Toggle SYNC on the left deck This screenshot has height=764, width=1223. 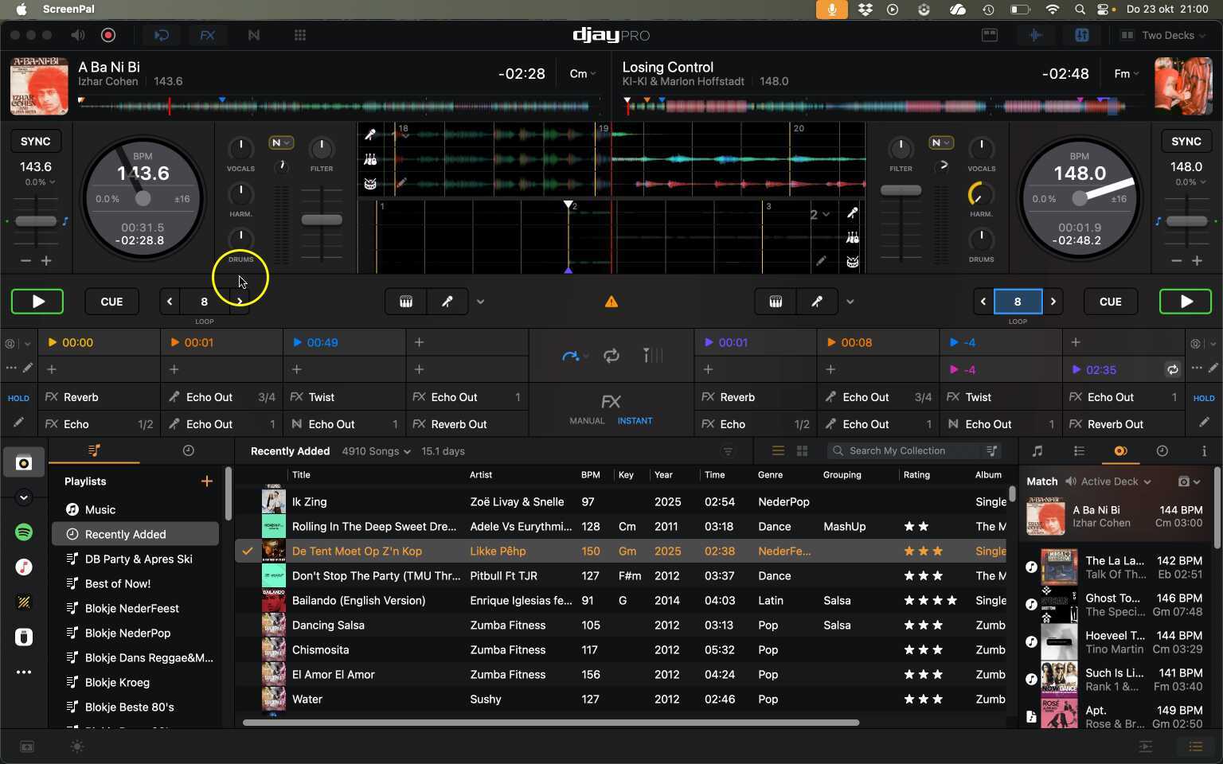pyautogui.click(x=36, y=142)
